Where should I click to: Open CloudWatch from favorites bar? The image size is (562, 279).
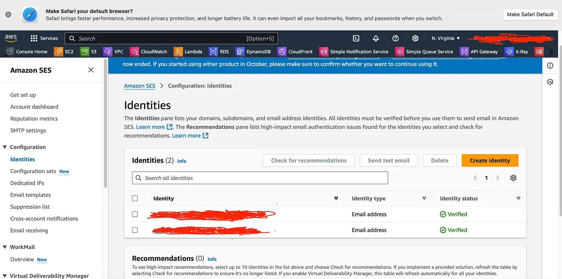coord(149,51)
